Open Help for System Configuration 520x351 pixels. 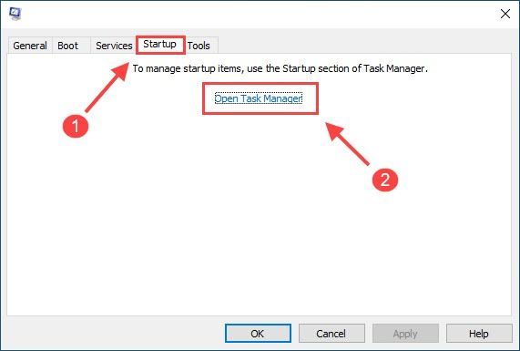click(x=479, y=333)
